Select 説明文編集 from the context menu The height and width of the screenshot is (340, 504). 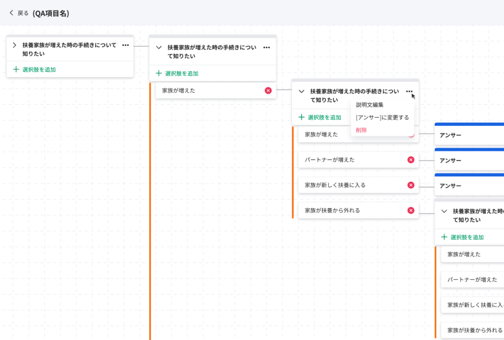point(369,105)
